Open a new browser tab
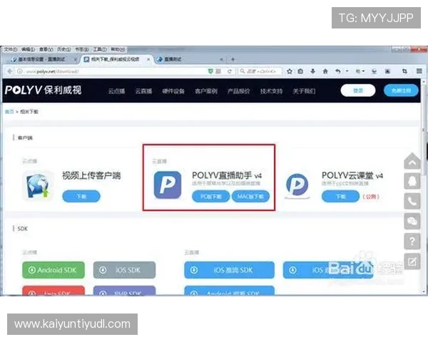 233,59
